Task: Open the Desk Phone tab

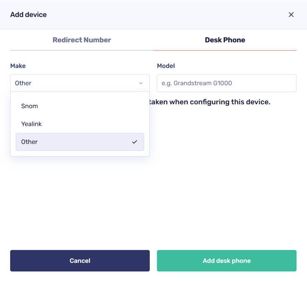Action: [225, 40]
